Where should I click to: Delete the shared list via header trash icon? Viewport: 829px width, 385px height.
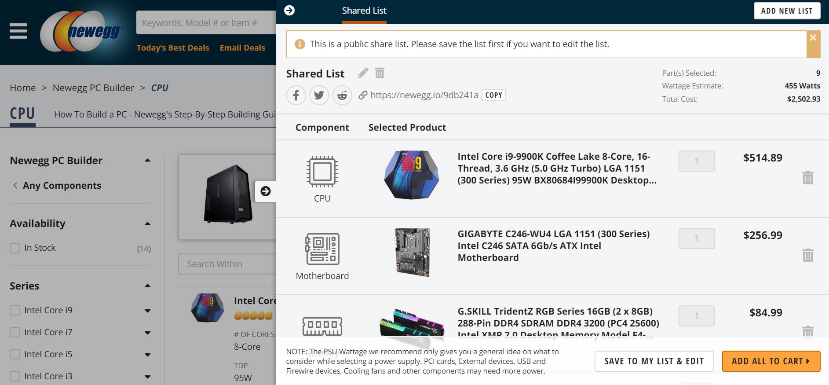tap(380, 73)
